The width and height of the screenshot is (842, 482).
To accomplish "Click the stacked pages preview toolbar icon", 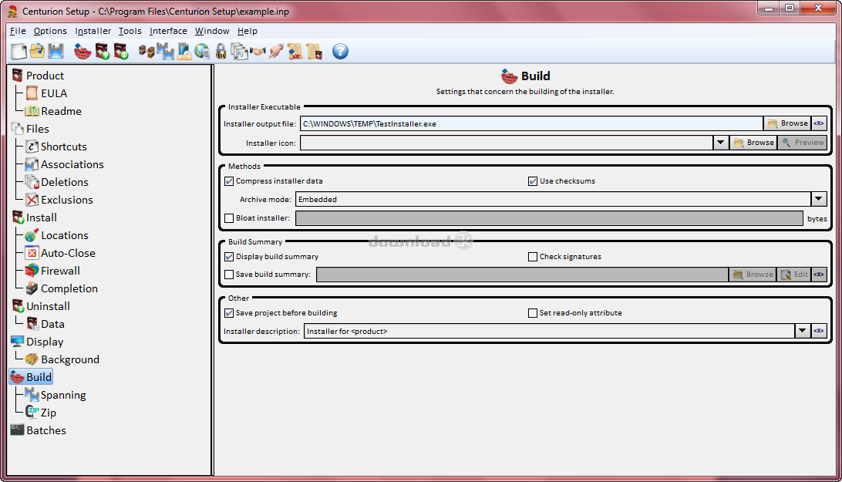I will click(239, 52).
